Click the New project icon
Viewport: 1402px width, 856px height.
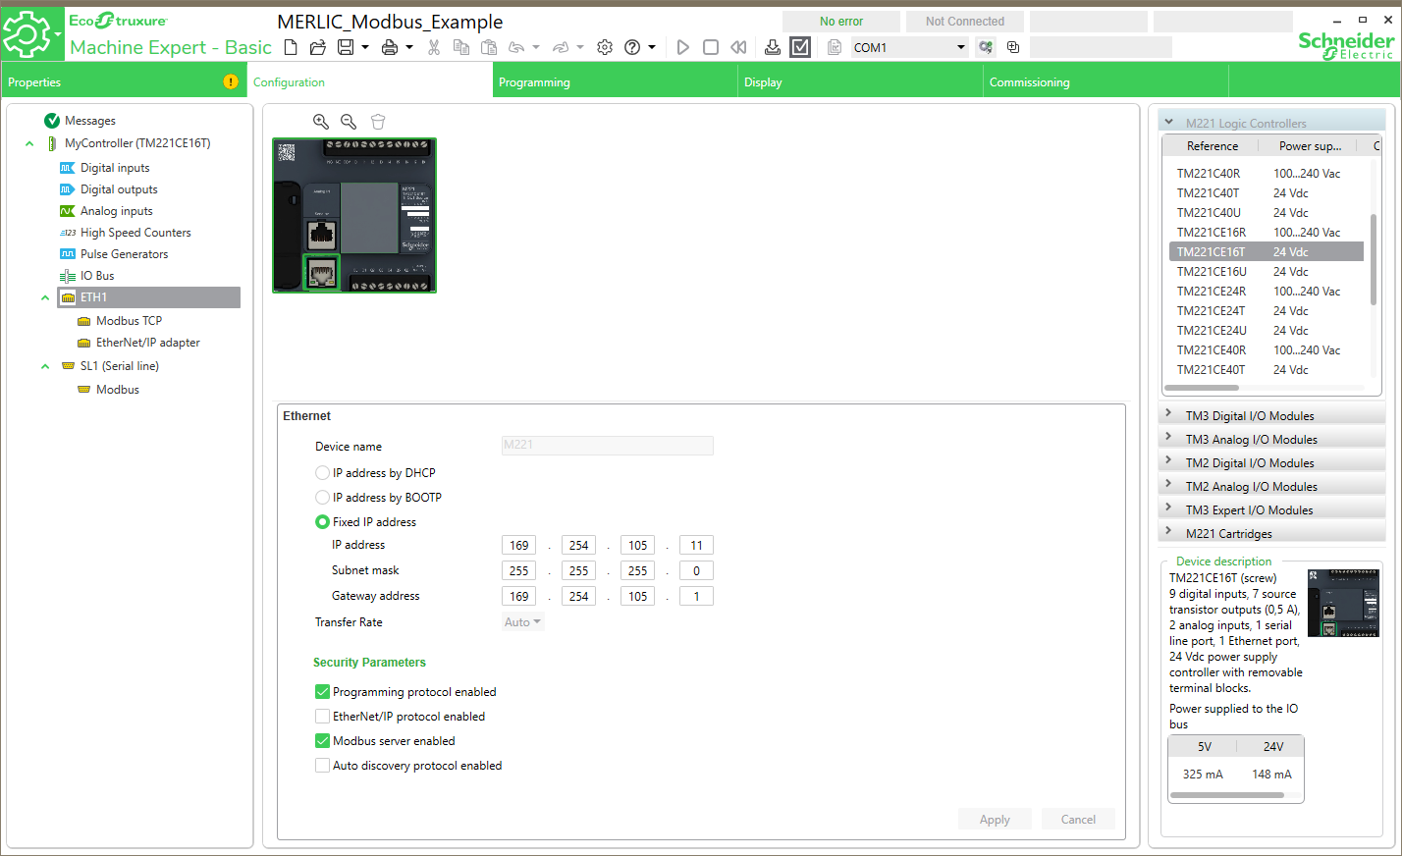[291, 47]
